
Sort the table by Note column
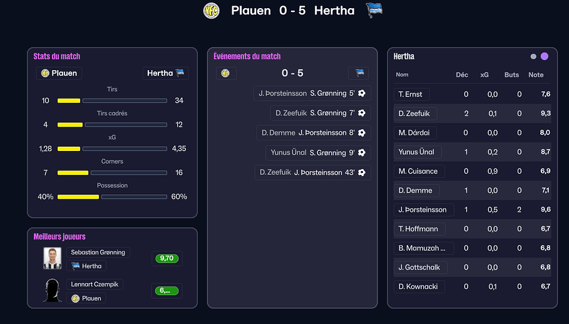point(536,75)
